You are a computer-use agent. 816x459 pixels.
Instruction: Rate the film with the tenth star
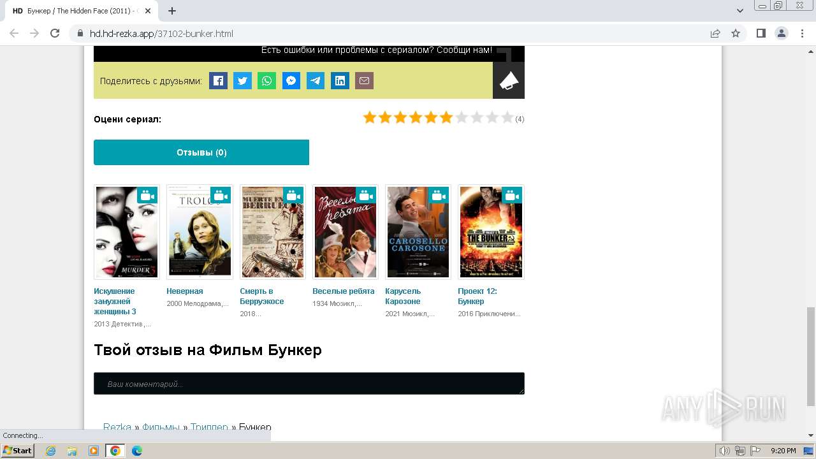pos(507,117)
